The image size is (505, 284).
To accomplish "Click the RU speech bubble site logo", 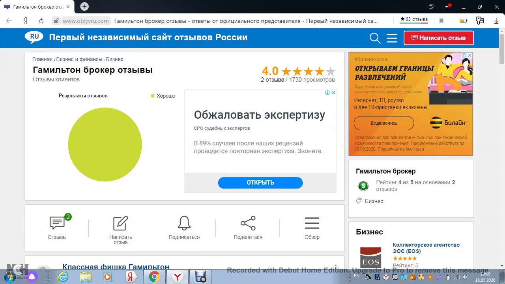I will [34, 37].
